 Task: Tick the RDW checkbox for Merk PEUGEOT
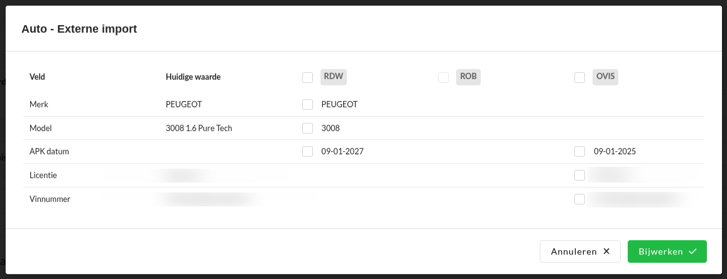tap(307, 105)
